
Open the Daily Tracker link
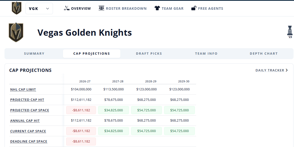270,70
